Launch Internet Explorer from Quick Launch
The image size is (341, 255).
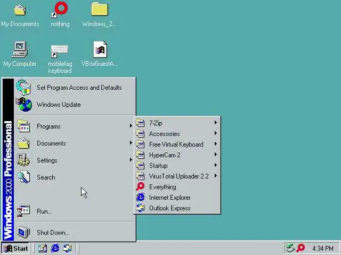click(55, 248)
